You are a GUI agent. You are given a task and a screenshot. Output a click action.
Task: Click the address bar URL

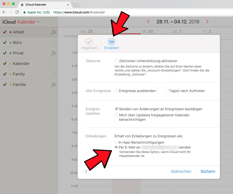(x=79, y=12)
